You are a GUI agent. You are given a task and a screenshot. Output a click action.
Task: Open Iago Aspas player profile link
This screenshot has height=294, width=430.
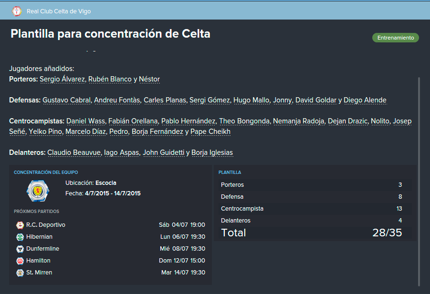pos(122,152)
